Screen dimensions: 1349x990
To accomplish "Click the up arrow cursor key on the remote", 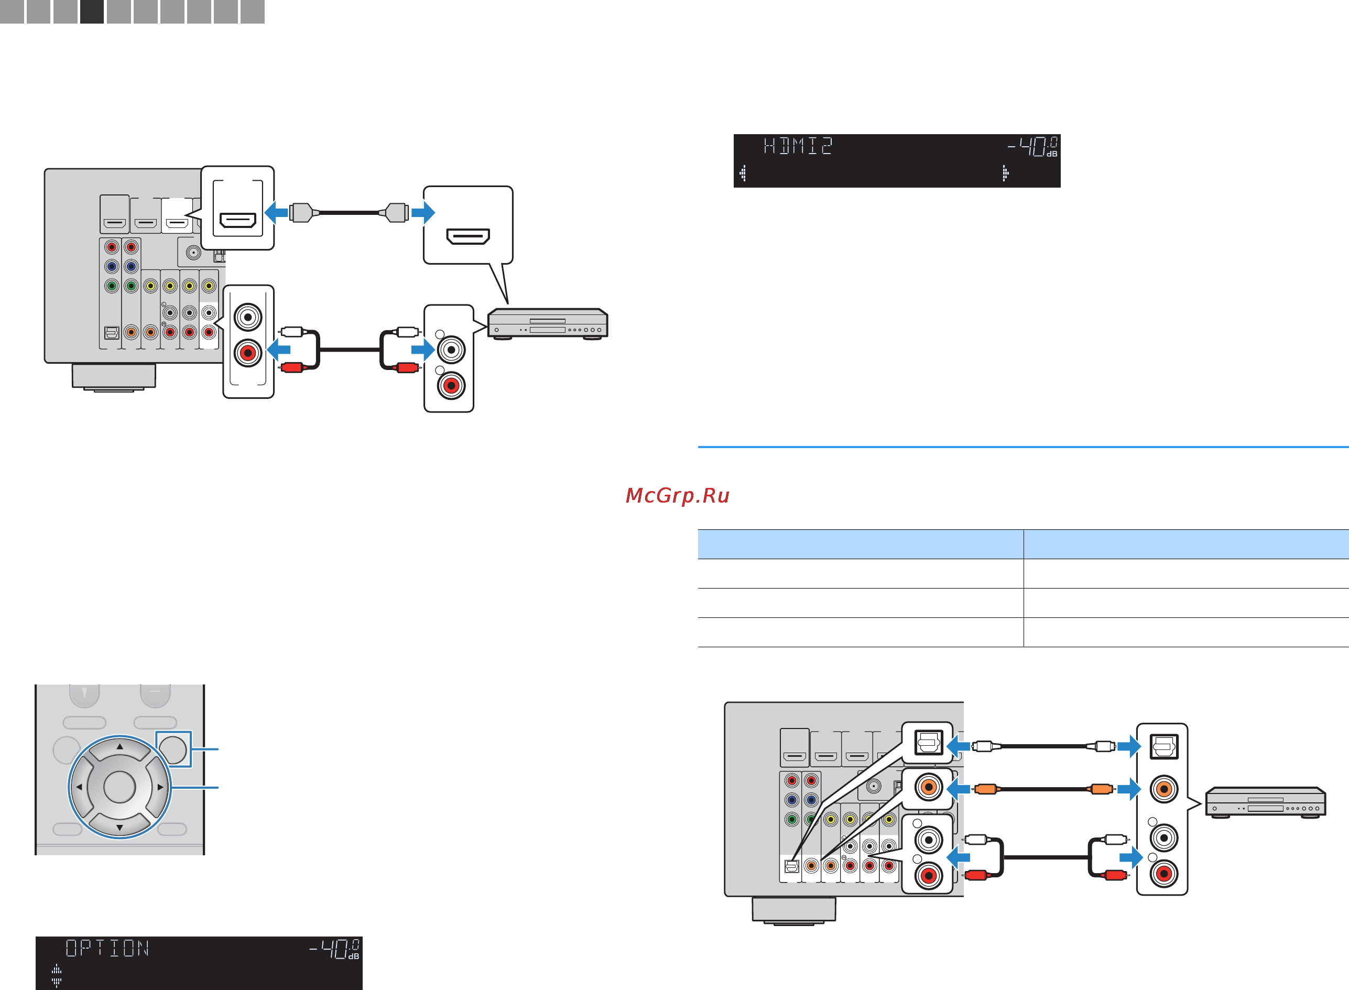I will [120, 747].
